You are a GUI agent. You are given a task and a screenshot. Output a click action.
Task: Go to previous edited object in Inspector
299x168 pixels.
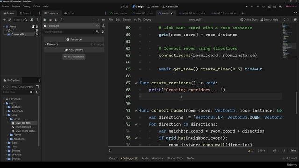[93, 20]
